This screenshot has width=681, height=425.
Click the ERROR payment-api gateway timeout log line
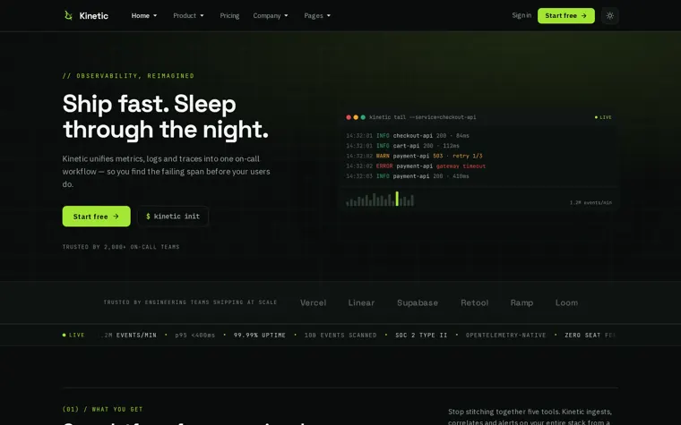tap(416, 166)
